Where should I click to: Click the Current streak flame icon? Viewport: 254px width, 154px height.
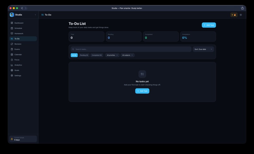point(12,139)
